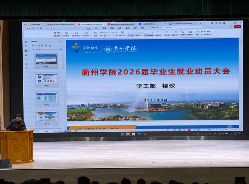Click the export as image (输出为图片) icon
The image size is (249, 184).
(x=77, y=33)
